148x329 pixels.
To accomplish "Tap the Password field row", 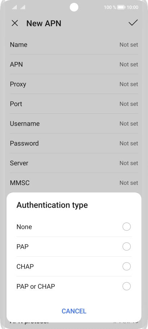I will click(74, 143).
